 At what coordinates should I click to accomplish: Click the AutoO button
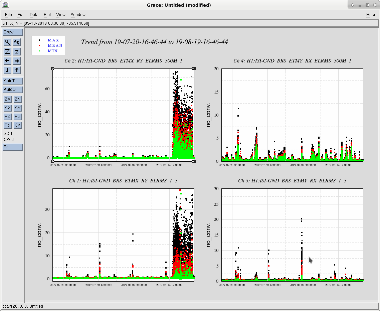tap(13, 90)
